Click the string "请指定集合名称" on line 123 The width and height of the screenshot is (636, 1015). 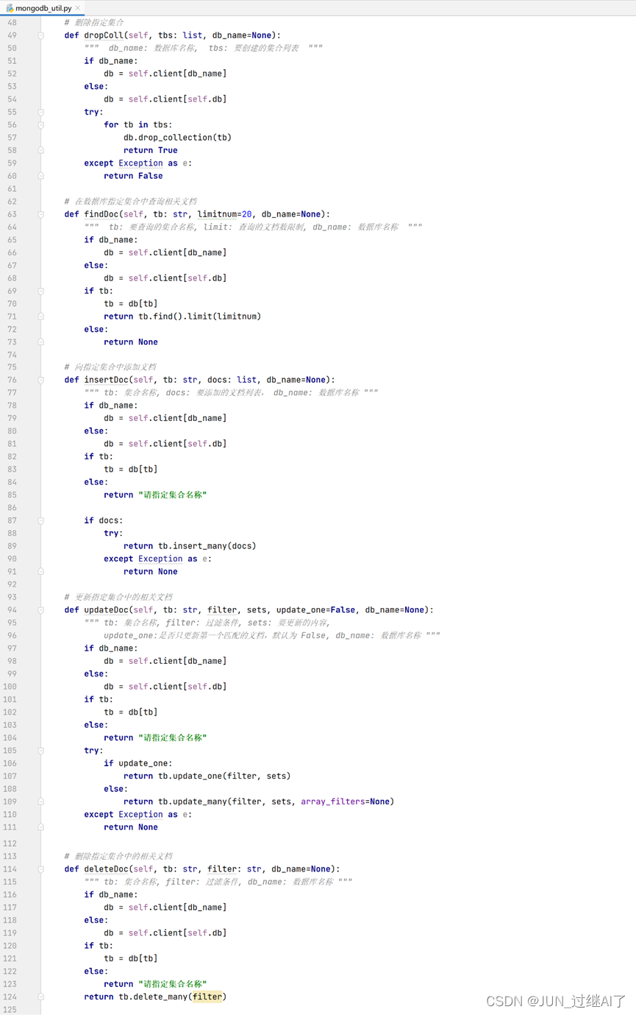[x=172, y=984]
